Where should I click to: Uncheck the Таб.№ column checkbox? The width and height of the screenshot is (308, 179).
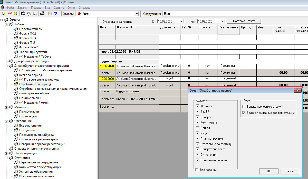[x=197, y=111]
